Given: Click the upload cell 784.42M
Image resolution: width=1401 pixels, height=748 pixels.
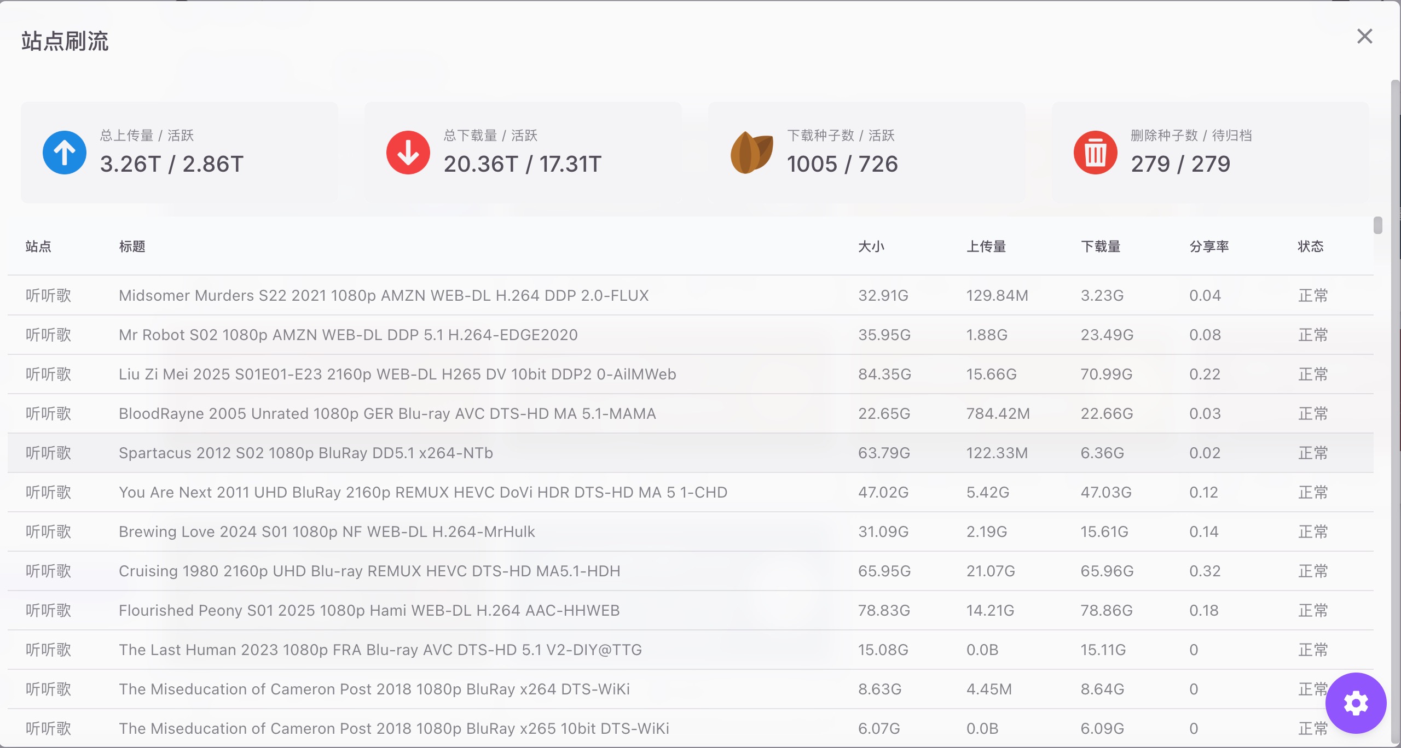Looking at the screenshot, I should tap(998, 413).
